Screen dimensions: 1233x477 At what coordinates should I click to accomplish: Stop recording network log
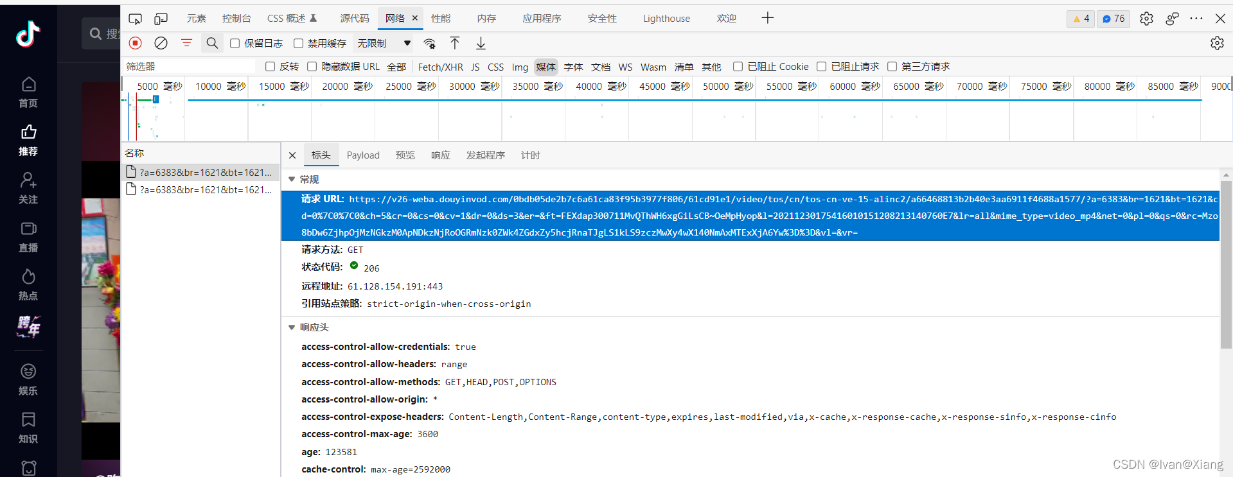click(x=135, y=43)
